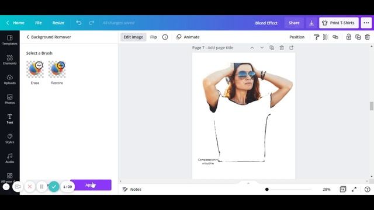Viewport: 374px width, 210px height.
Task: Click the link chain icon
Action: click(x=335, y=37)
